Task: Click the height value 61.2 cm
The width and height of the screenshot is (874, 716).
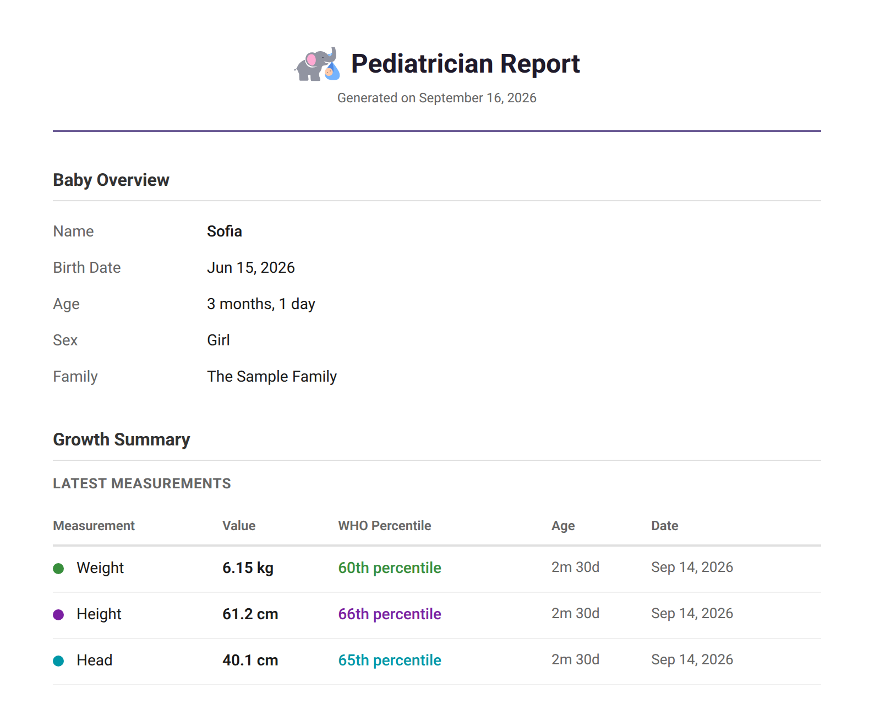Action: [250, 614]
